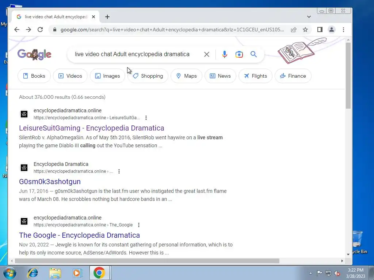Open the G0sm0k3ashotgun result link

(50, 182)
